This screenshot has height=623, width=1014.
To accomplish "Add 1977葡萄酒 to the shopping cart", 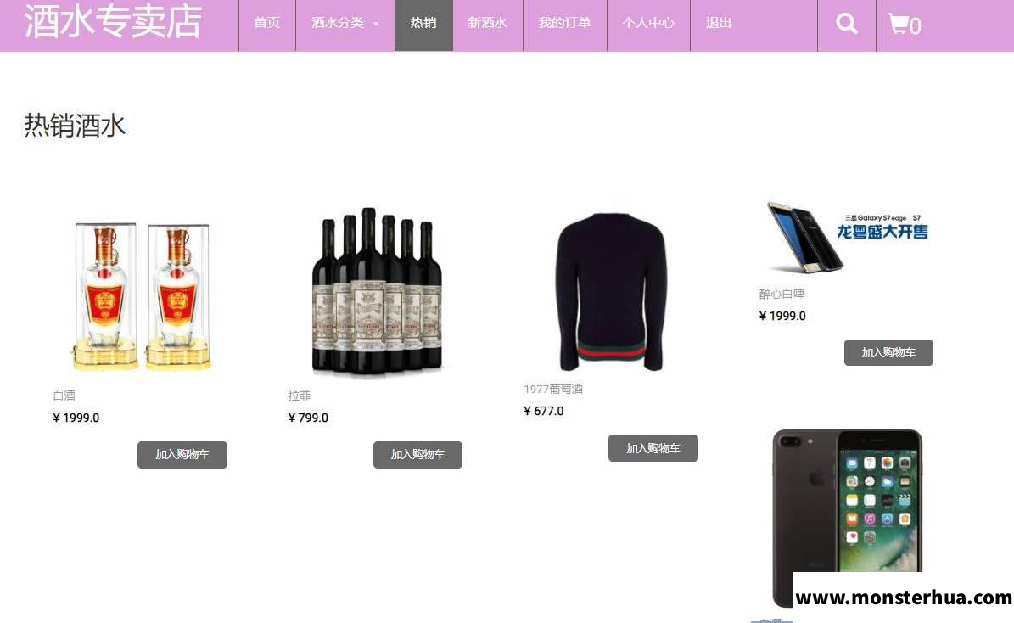I will click(653, 448).
